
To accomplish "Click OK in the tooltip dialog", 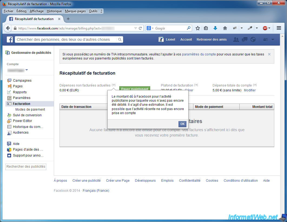I will click(182, 124).
